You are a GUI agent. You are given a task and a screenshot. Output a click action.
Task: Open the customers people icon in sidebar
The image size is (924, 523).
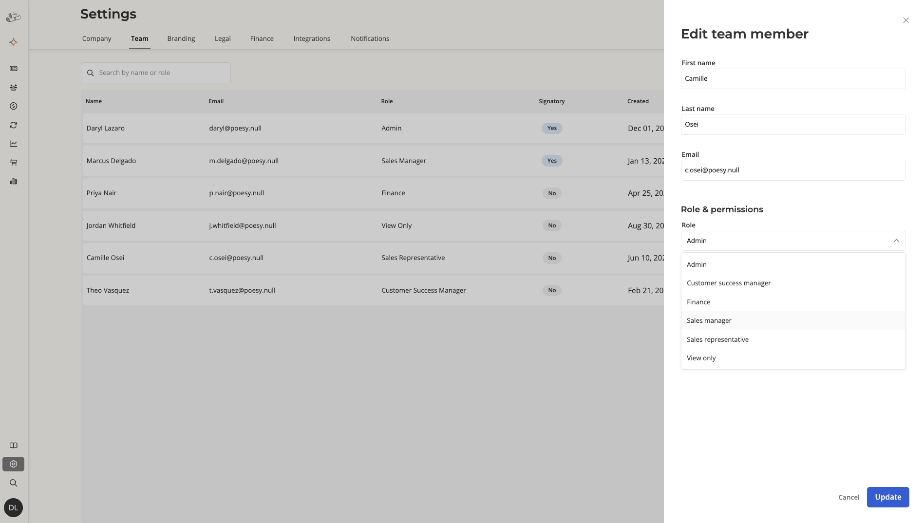pos(14,88)
